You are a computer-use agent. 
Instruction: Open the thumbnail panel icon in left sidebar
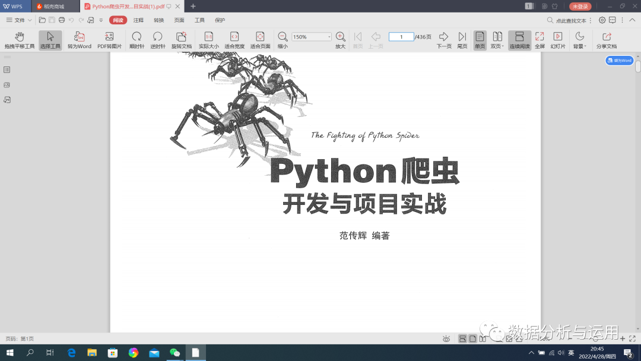pos(7,85)
